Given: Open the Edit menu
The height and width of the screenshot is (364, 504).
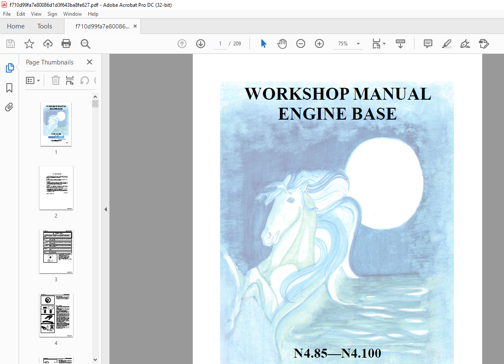Looking at the screenshot, I should [x=20, y=14].
